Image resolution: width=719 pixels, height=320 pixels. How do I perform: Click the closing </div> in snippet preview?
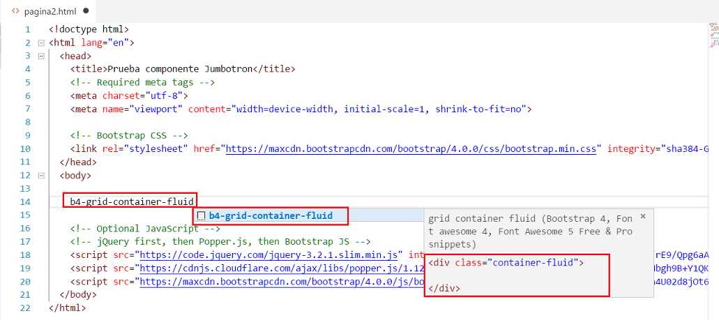click(444, 289)
